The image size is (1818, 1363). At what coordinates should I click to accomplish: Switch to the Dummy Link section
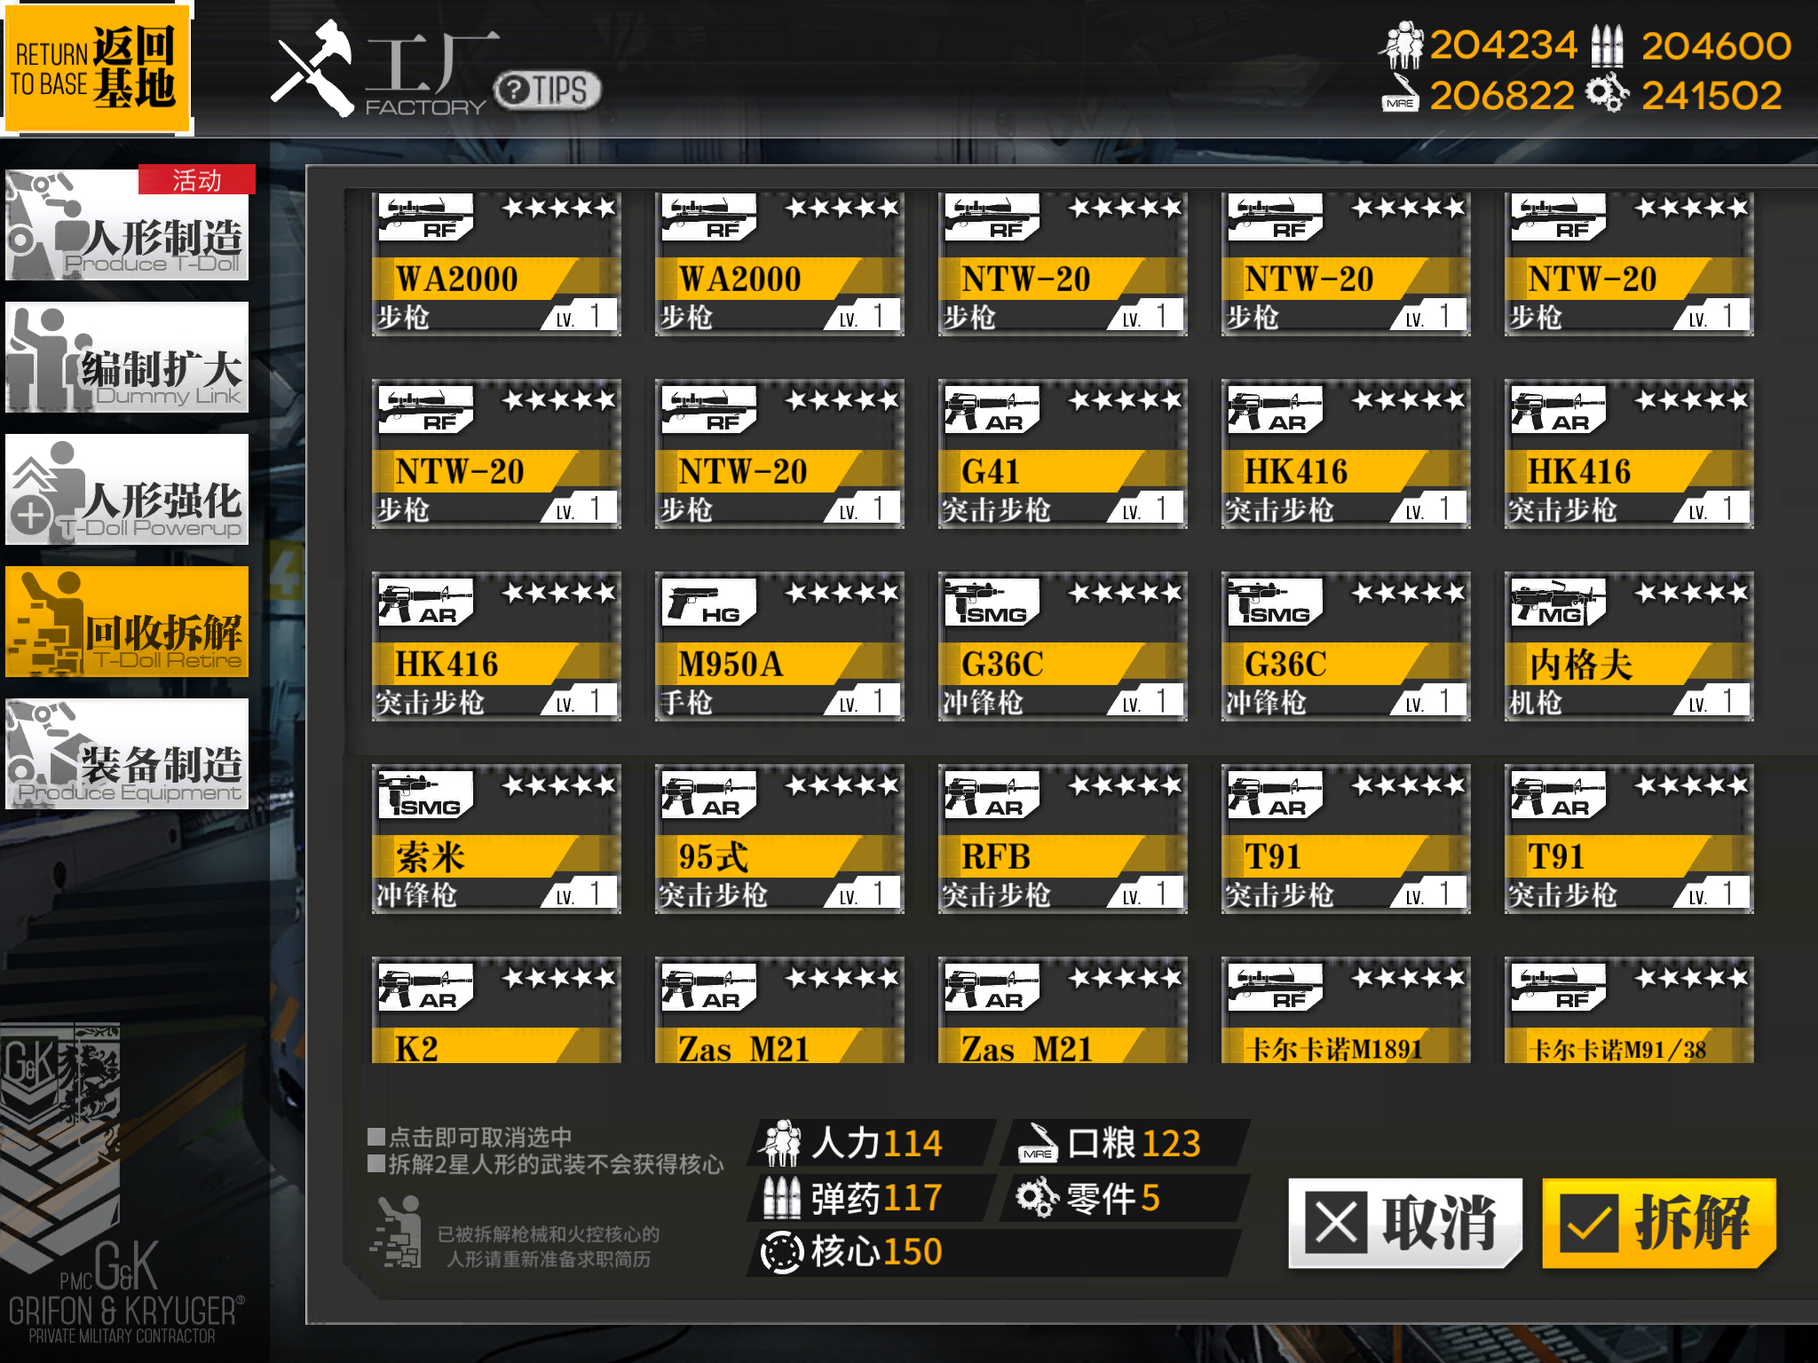click(x=127, y=357)
